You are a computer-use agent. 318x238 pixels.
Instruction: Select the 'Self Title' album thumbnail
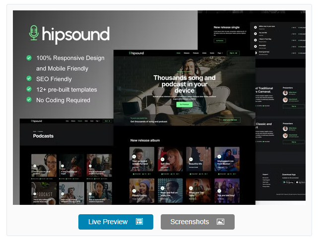tap(170, 159)
